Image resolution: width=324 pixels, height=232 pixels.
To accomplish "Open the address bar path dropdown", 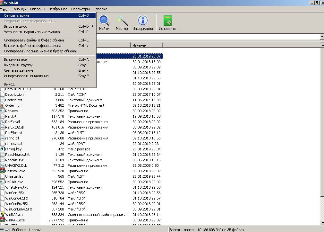I will [x=322, y=37].
